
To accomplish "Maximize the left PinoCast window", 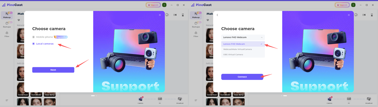I will (x=177, y=5).
